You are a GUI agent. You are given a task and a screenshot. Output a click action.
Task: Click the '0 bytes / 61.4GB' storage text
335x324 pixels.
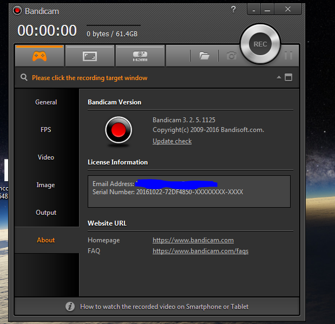(x=112, y=34)
